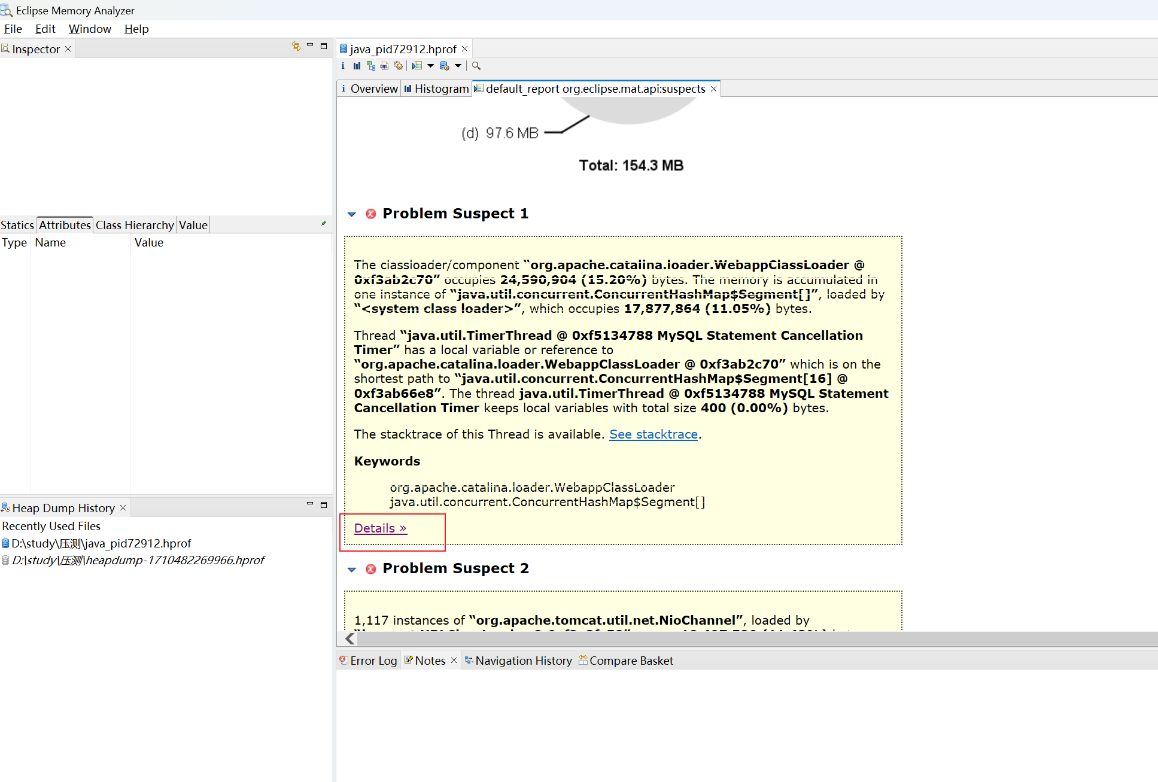Open the Dominator Tree icon

click(x=371, y=66)
